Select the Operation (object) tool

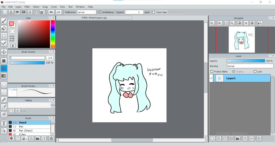pyautogui.click(x=4, y=131)
